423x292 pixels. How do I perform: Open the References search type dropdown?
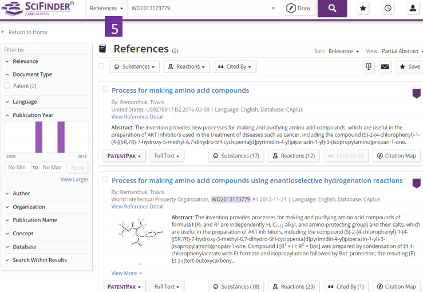(x=106, y=9)
